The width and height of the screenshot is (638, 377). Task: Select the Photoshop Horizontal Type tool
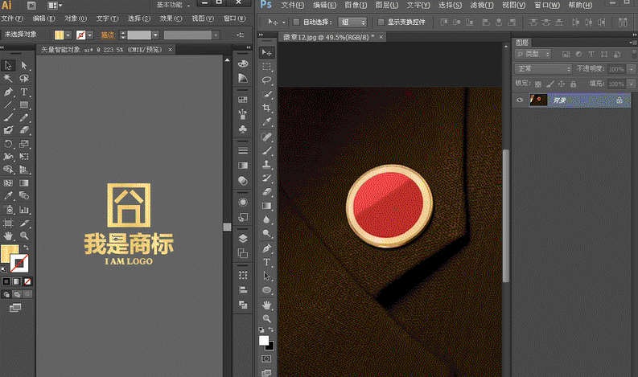click(x=266, y=263)
